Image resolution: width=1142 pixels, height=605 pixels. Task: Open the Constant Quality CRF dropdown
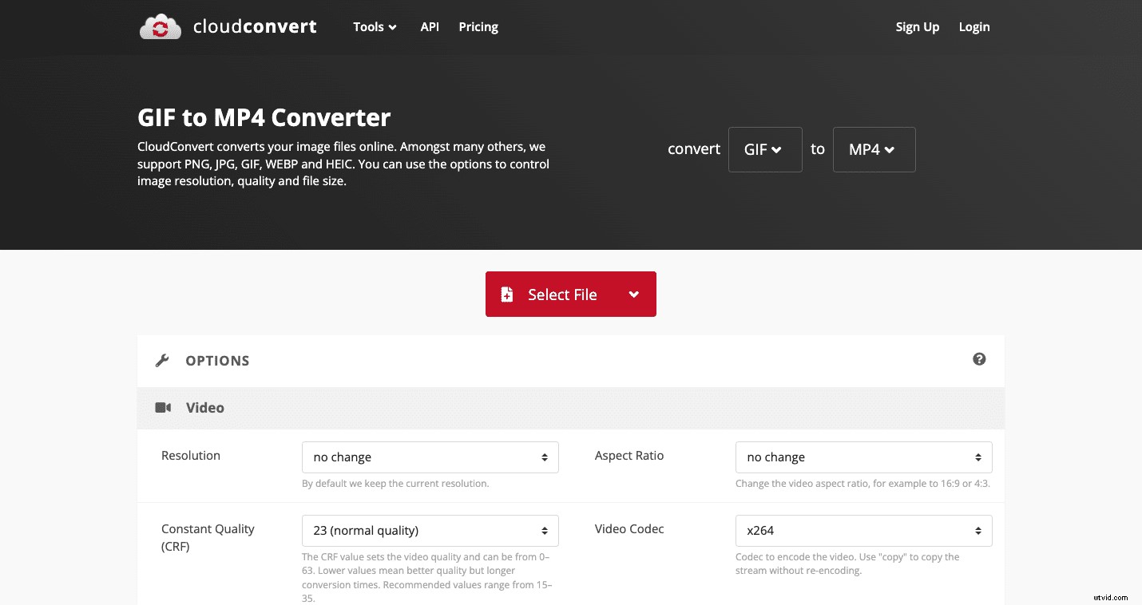430,530
